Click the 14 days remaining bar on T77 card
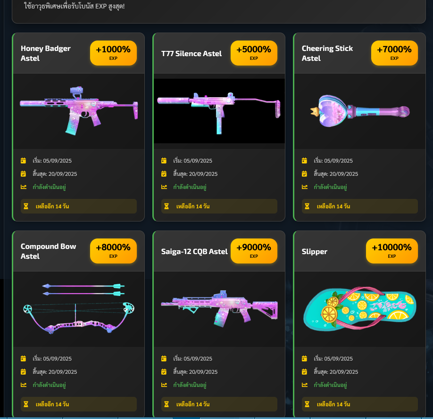 pyautogui.click(x=219, y=206)
